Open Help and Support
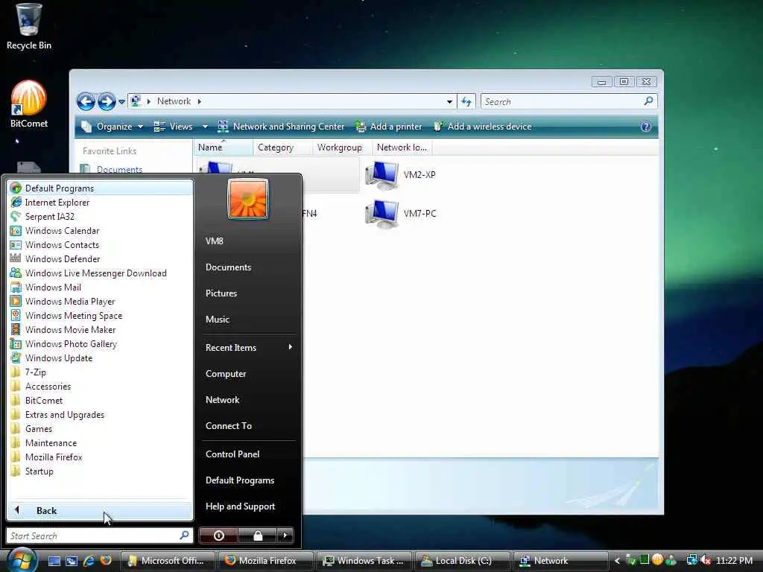 pyautogui.click(x=247, y=506)
